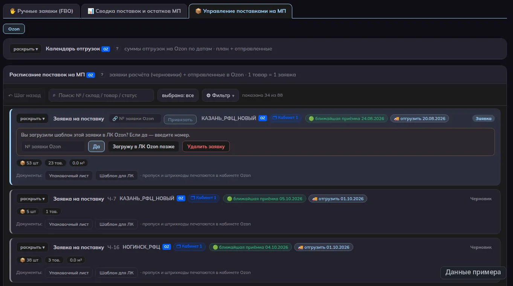Open the Фильтр dropdown

pos(220,96)
